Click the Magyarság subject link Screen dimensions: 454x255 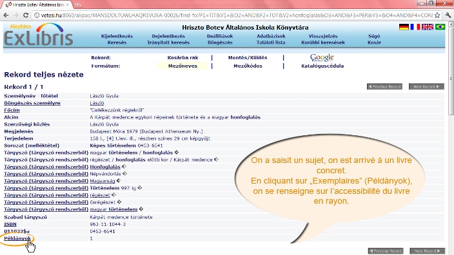point(102,181)
